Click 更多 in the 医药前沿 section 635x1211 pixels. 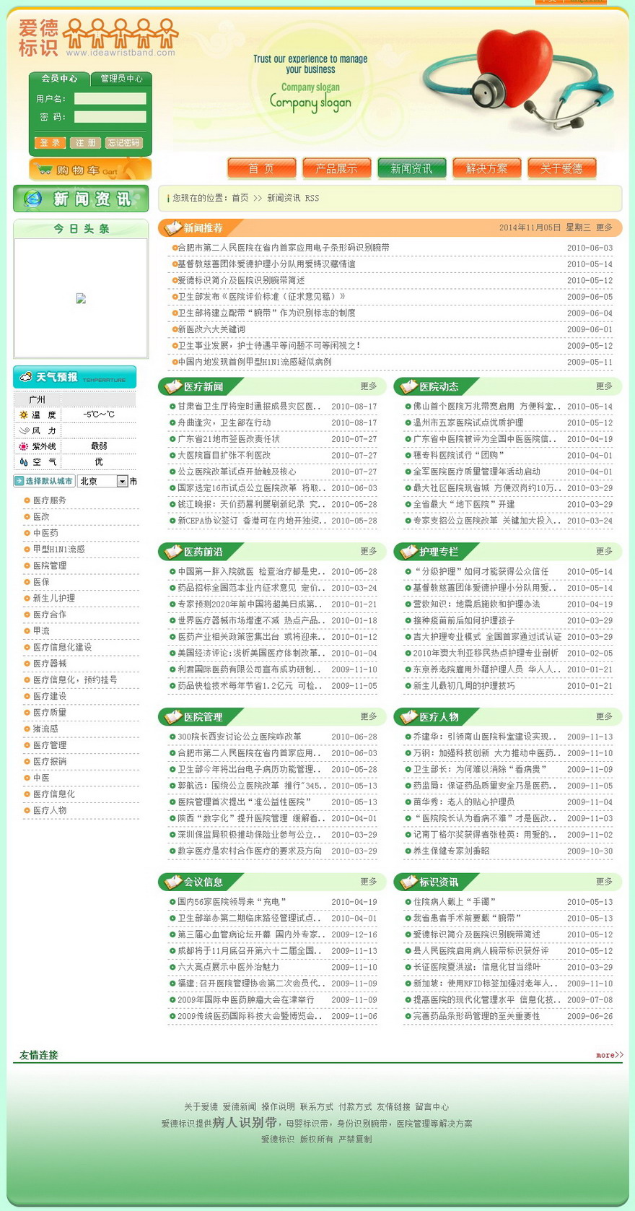tap(369, 551)
